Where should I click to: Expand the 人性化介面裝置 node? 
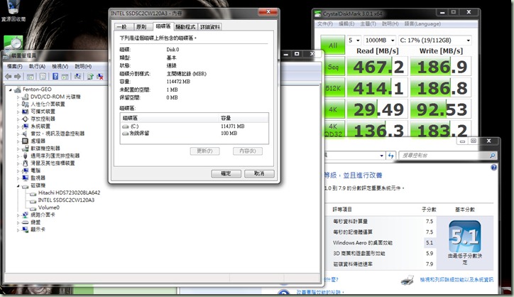(x=18, y=104)
